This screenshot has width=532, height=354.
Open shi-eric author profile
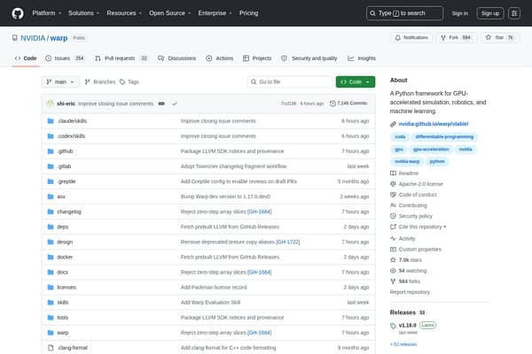[66, 104]
